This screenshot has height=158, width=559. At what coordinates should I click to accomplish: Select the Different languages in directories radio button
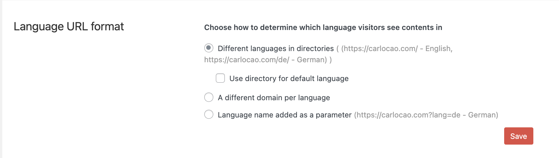pos(209,48)
